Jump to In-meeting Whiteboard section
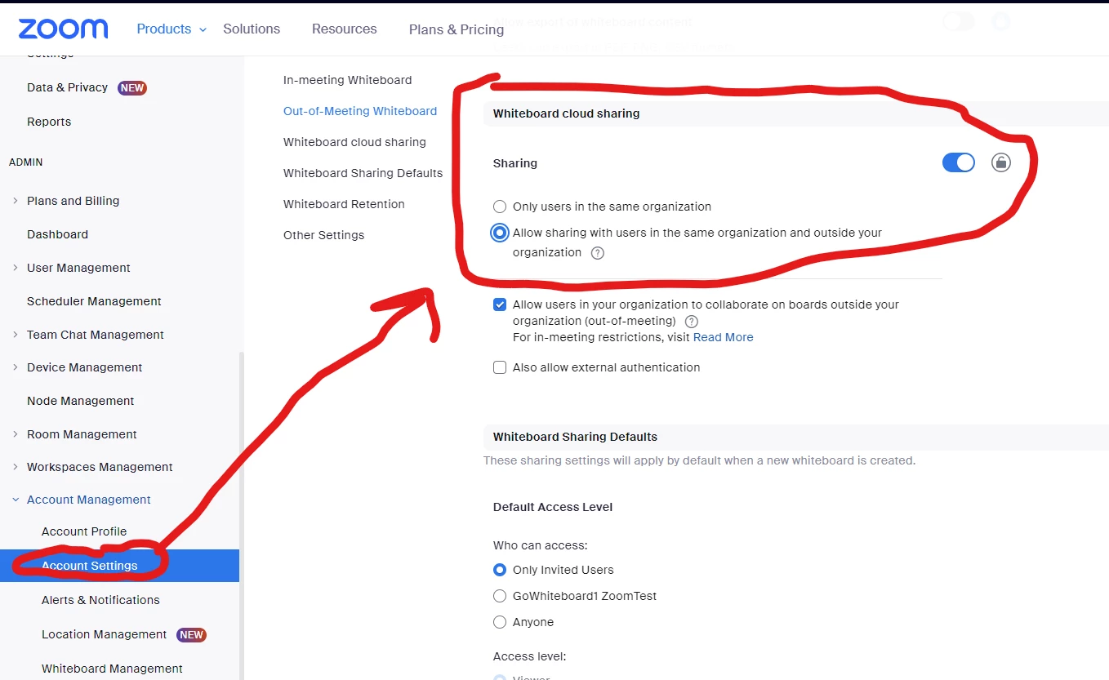1109x680 pixels. (348, 80)
